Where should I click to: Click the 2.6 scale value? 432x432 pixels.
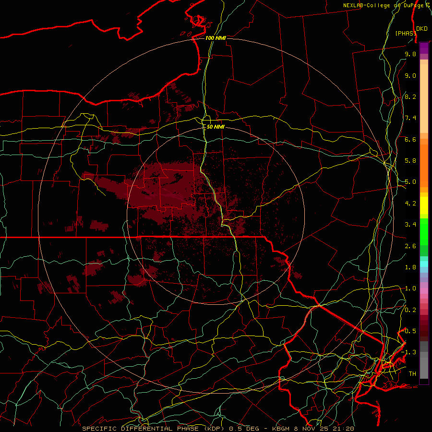coord(410,246)
